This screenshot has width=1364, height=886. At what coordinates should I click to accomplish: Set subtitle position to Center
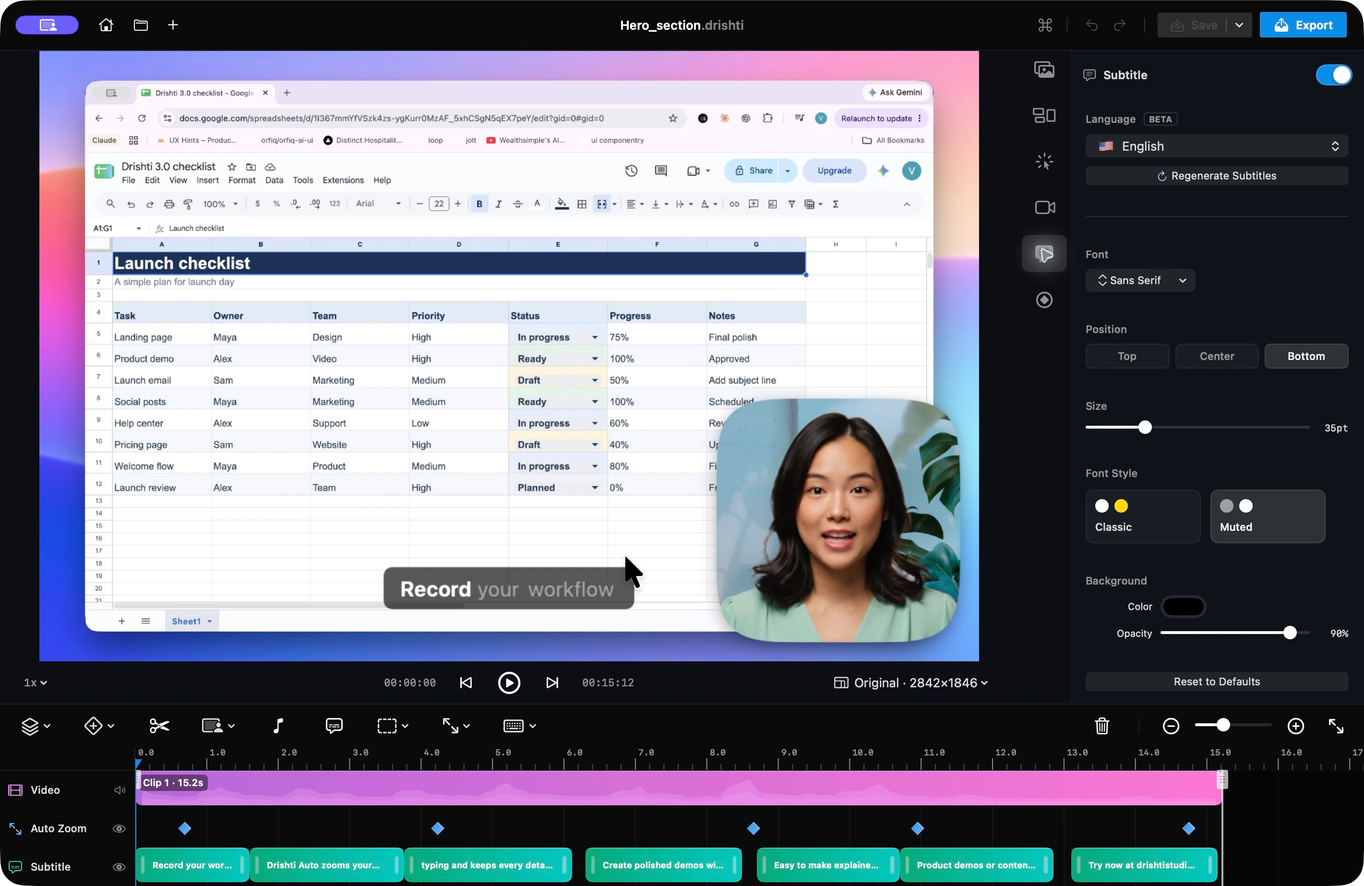pyautogui.click(x=1217, y=356)
